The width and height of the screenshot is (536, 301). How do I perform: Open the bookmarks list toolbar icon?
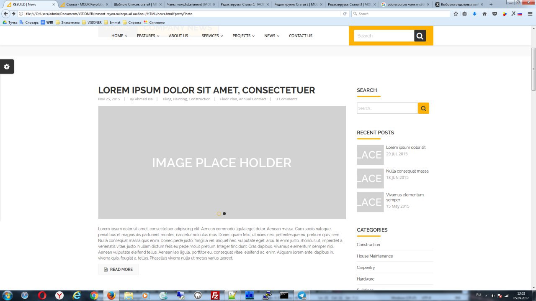pyautogui.click(x=465, y=14)
